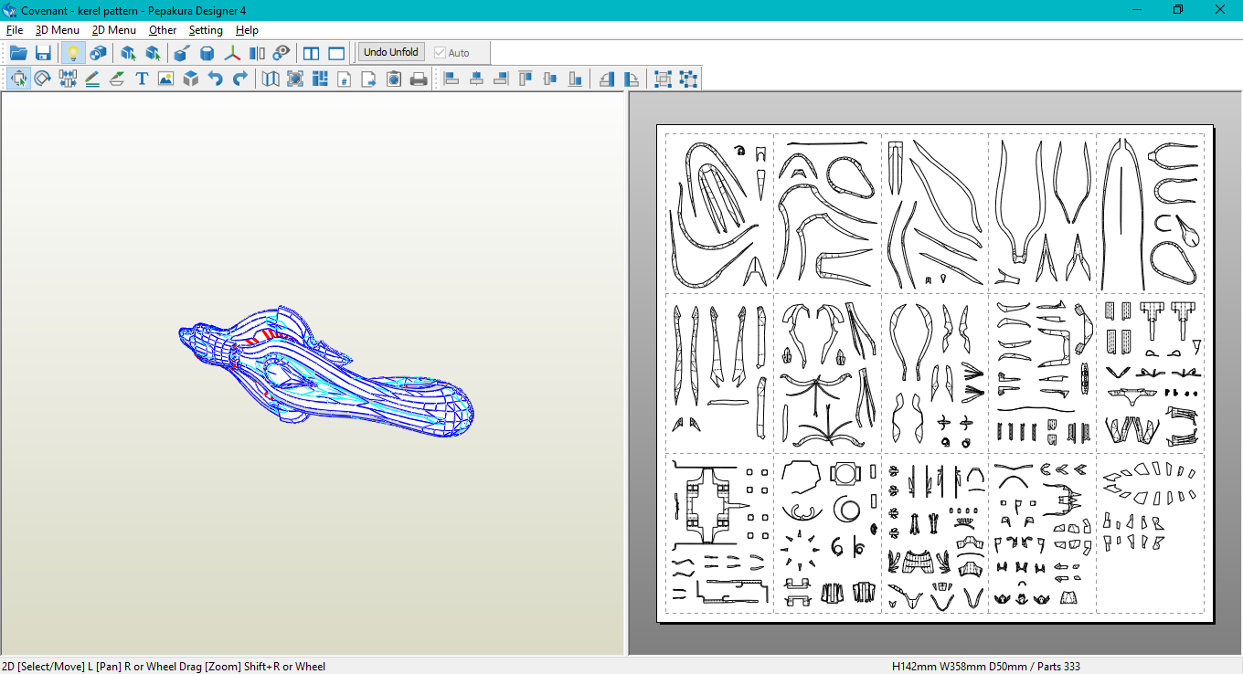Select the cube with knife icon
The image size is (1243, 674).
[182, 52]
